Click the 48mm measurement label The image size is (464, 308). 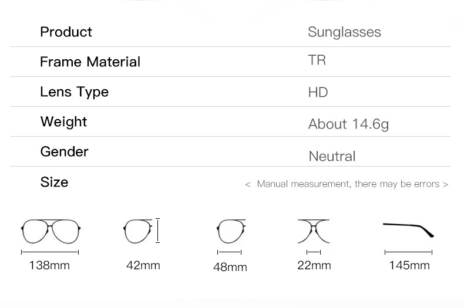[230, 268]
